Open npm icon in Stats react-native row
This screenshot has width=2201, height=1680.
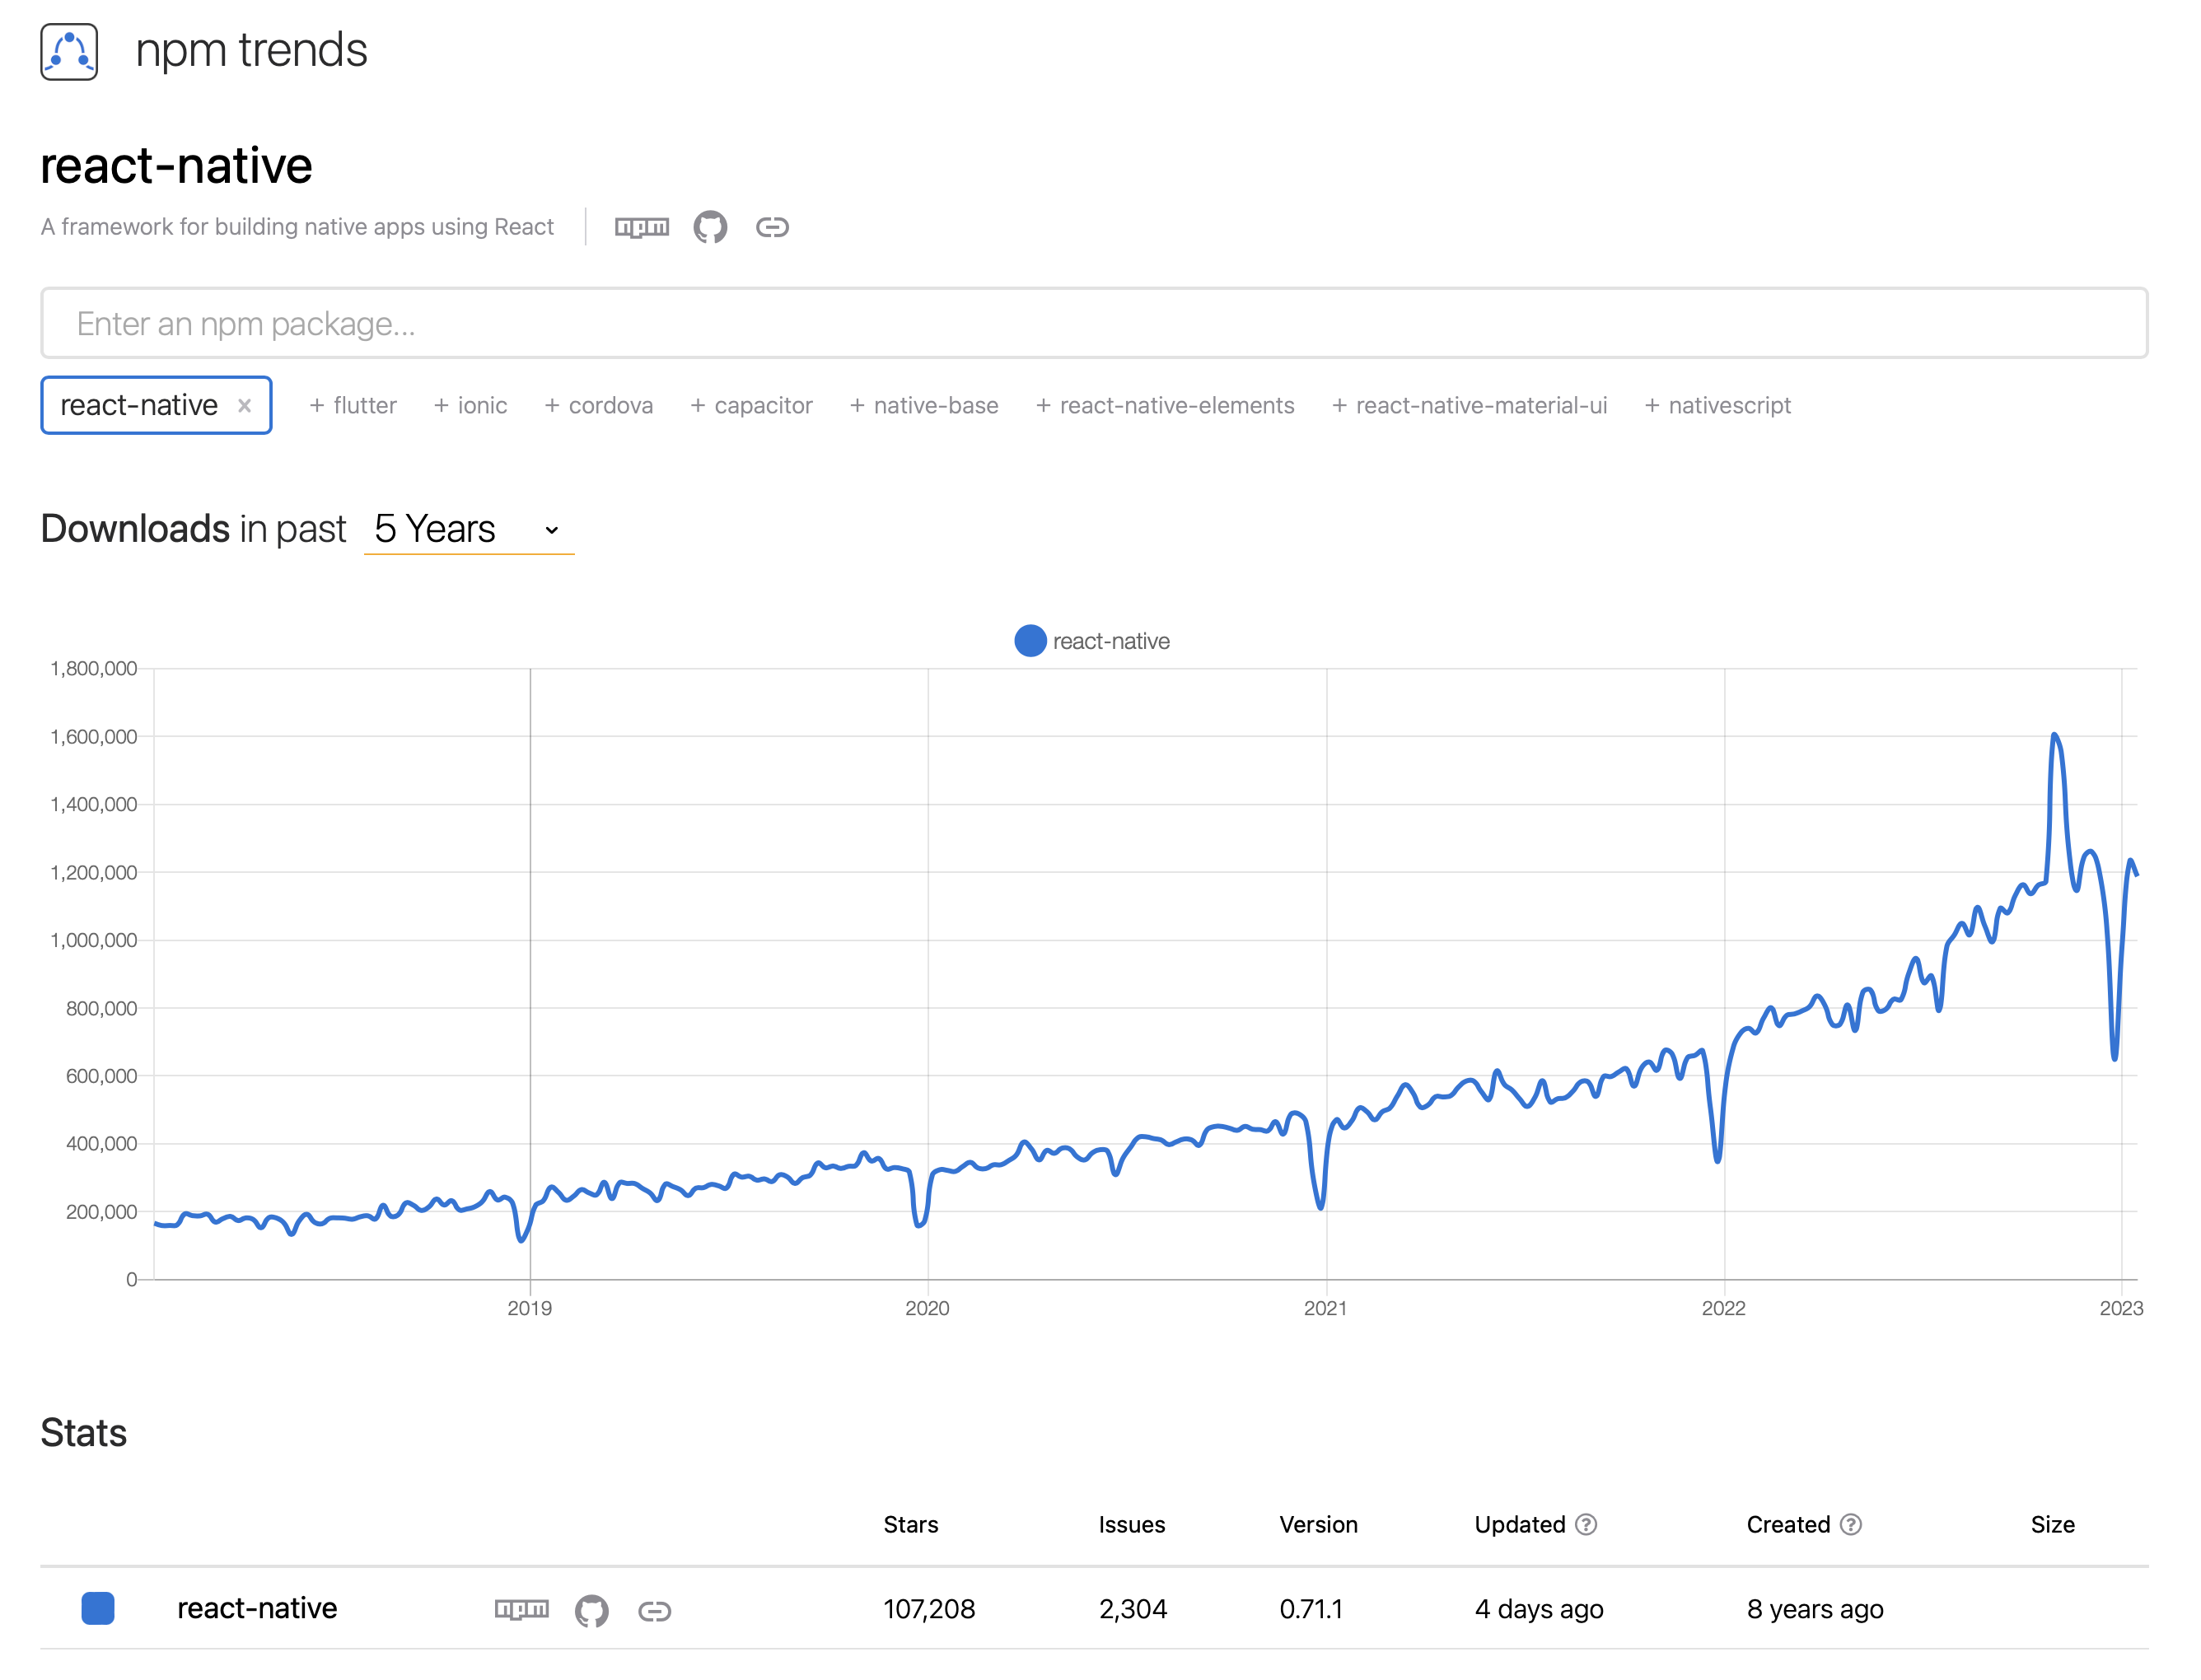point(521,1609)
